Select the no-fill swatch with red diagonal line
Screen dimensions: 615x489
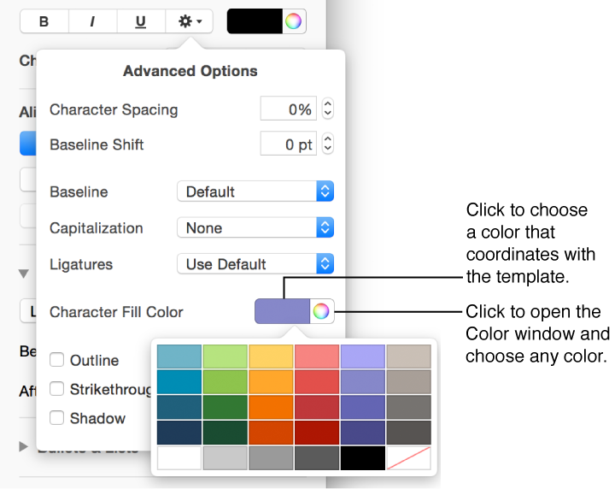pyautogui.click(x=408, y=458)
